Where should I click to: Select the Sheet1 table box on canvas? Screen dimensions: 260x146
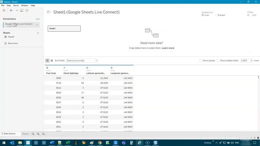point(64,28)
